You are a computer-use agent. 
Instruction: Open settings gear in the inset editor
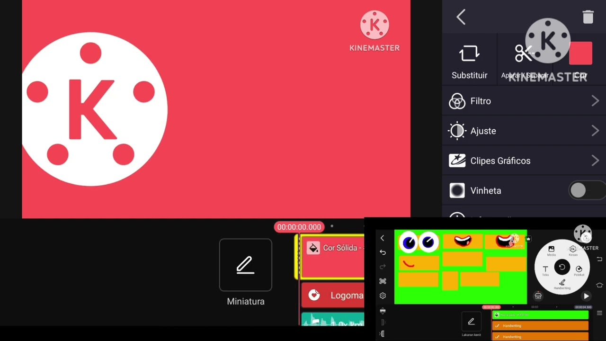[x=383, y=296]
